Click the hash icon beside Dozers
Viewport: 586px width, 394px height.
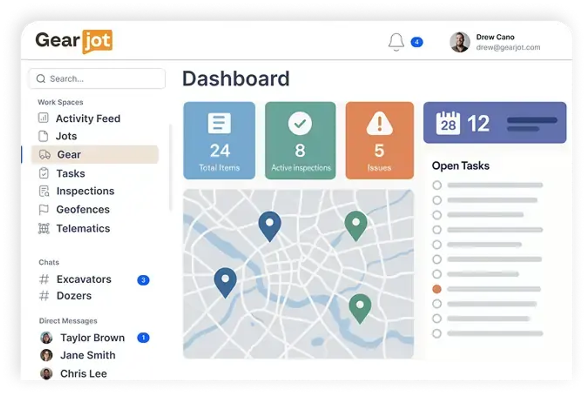pos(44,296)
